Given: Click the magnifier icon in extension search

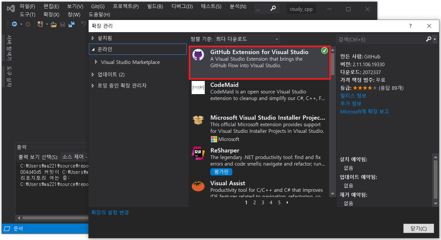Looking at the screenshot, I should point(429,39).
